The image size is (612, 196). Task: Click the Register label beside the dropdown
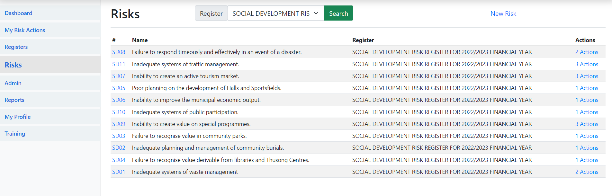[211, 13]
